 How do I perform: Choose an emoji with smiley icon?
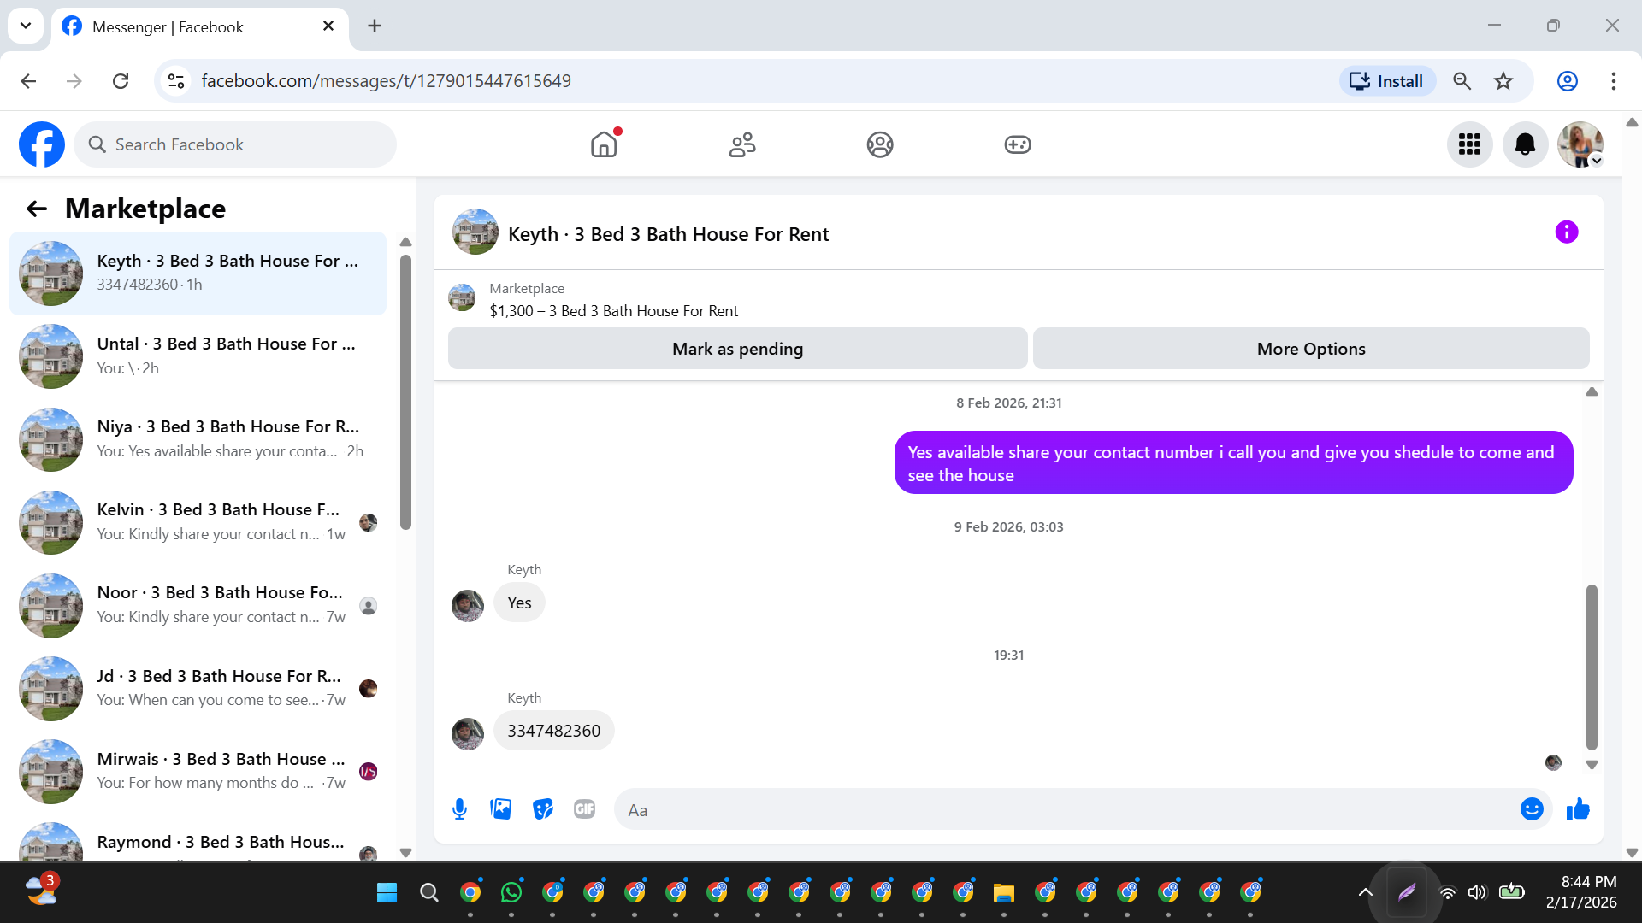[1532, 809]
